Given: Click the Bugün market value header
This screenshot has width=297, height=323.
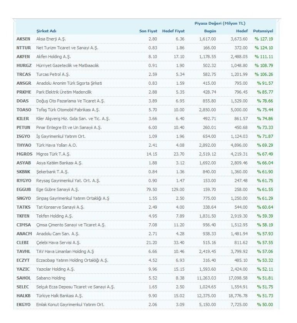Looking at the screenshot, I should point(210,31).
